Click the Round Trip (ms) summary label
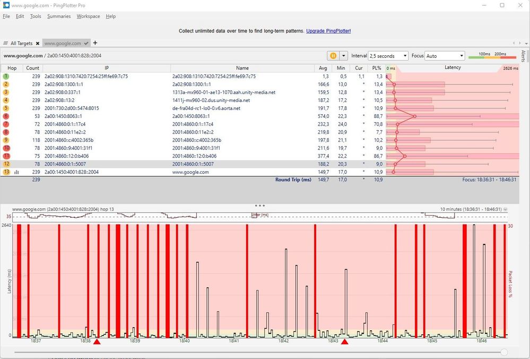 [x=293, y=179]
